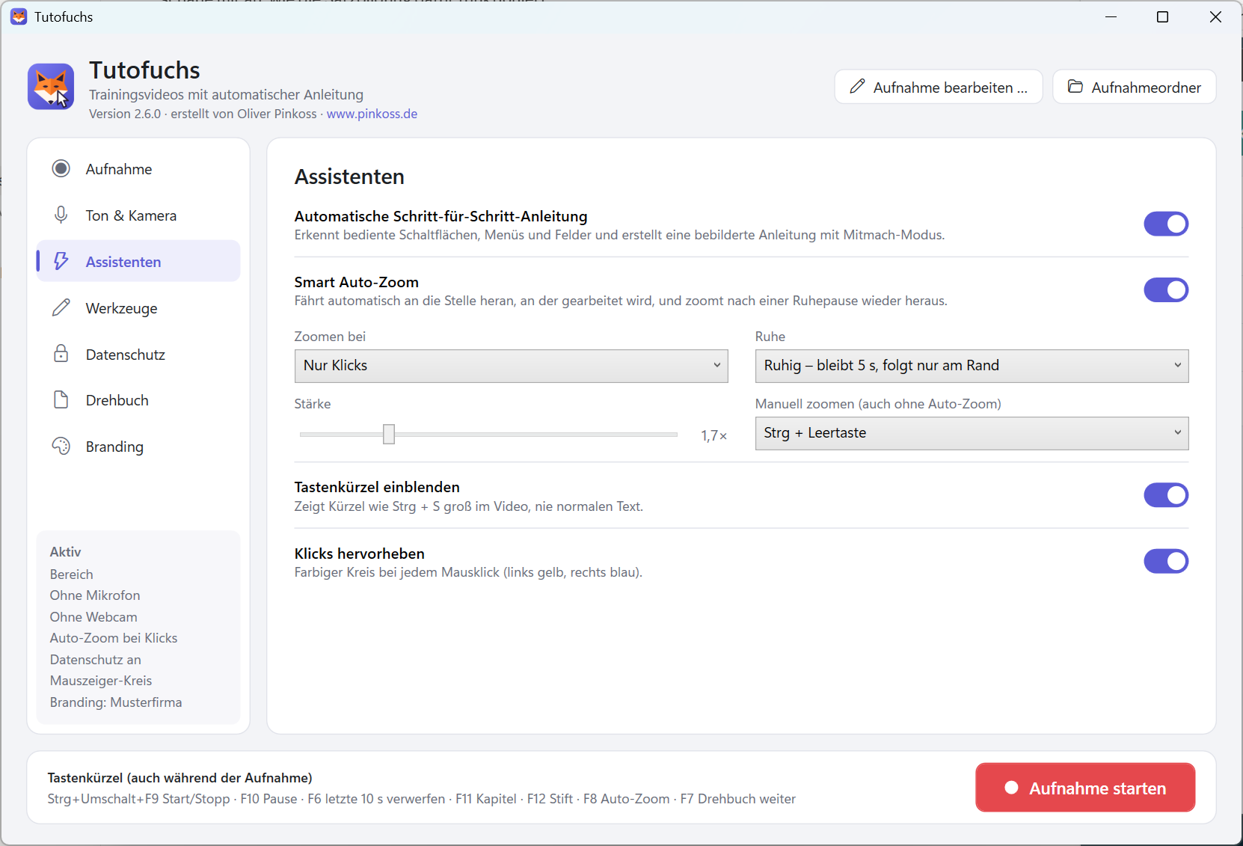Click 'Mauszeiger-Kreis' status line
Screen dimensions: 1243x846
(x=101, y=681)
